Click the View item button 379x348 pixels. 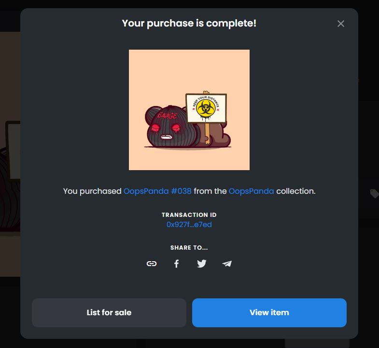pos(269,313)
